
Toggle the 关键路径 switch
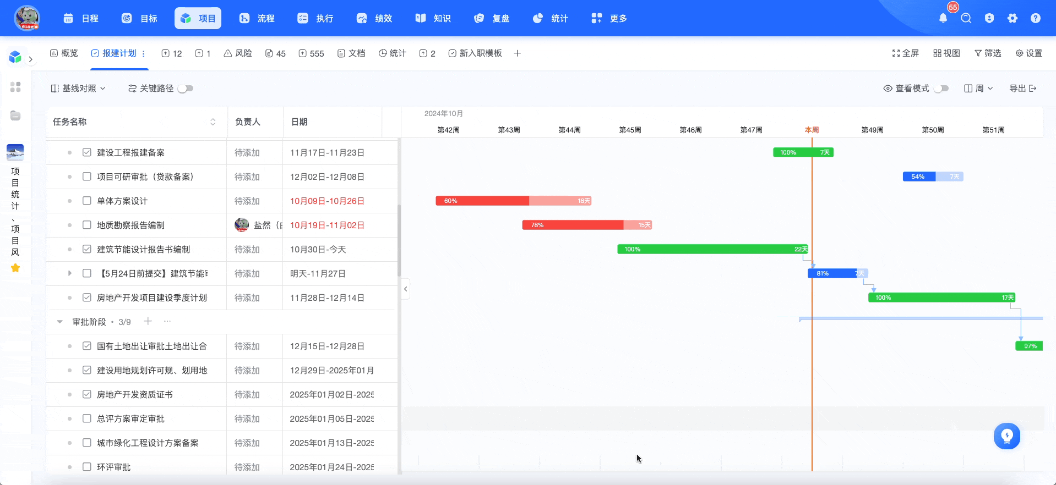pyautogui.click(x=186, y=89)
